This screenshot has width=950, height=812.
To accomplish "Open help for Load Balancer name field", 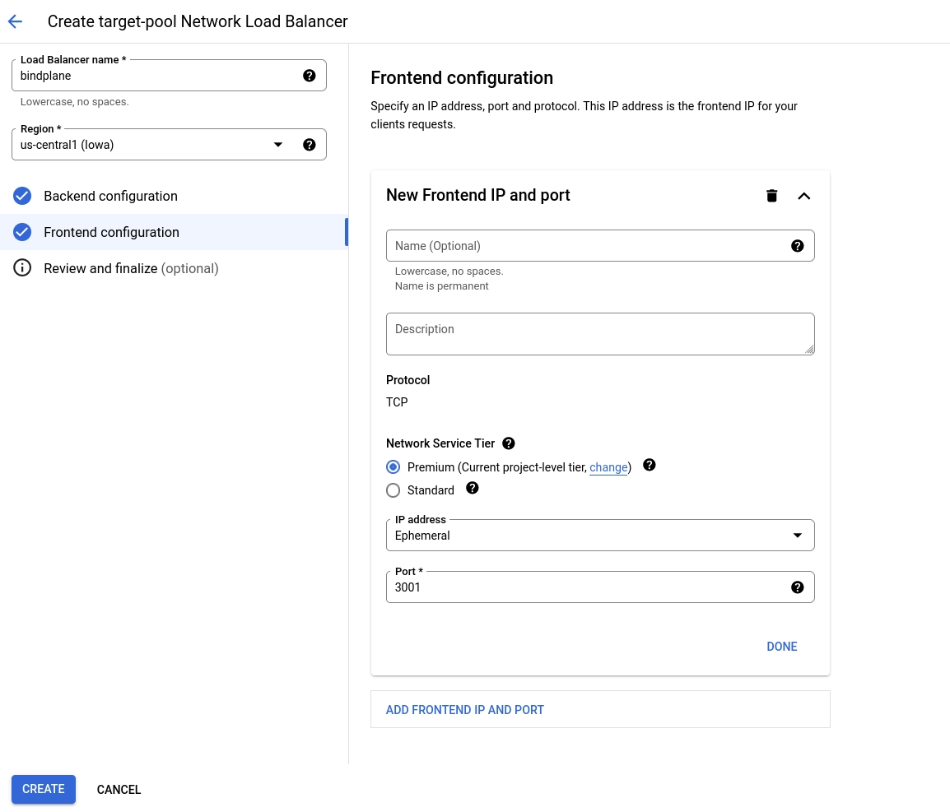I will click(x=310, y=75).
